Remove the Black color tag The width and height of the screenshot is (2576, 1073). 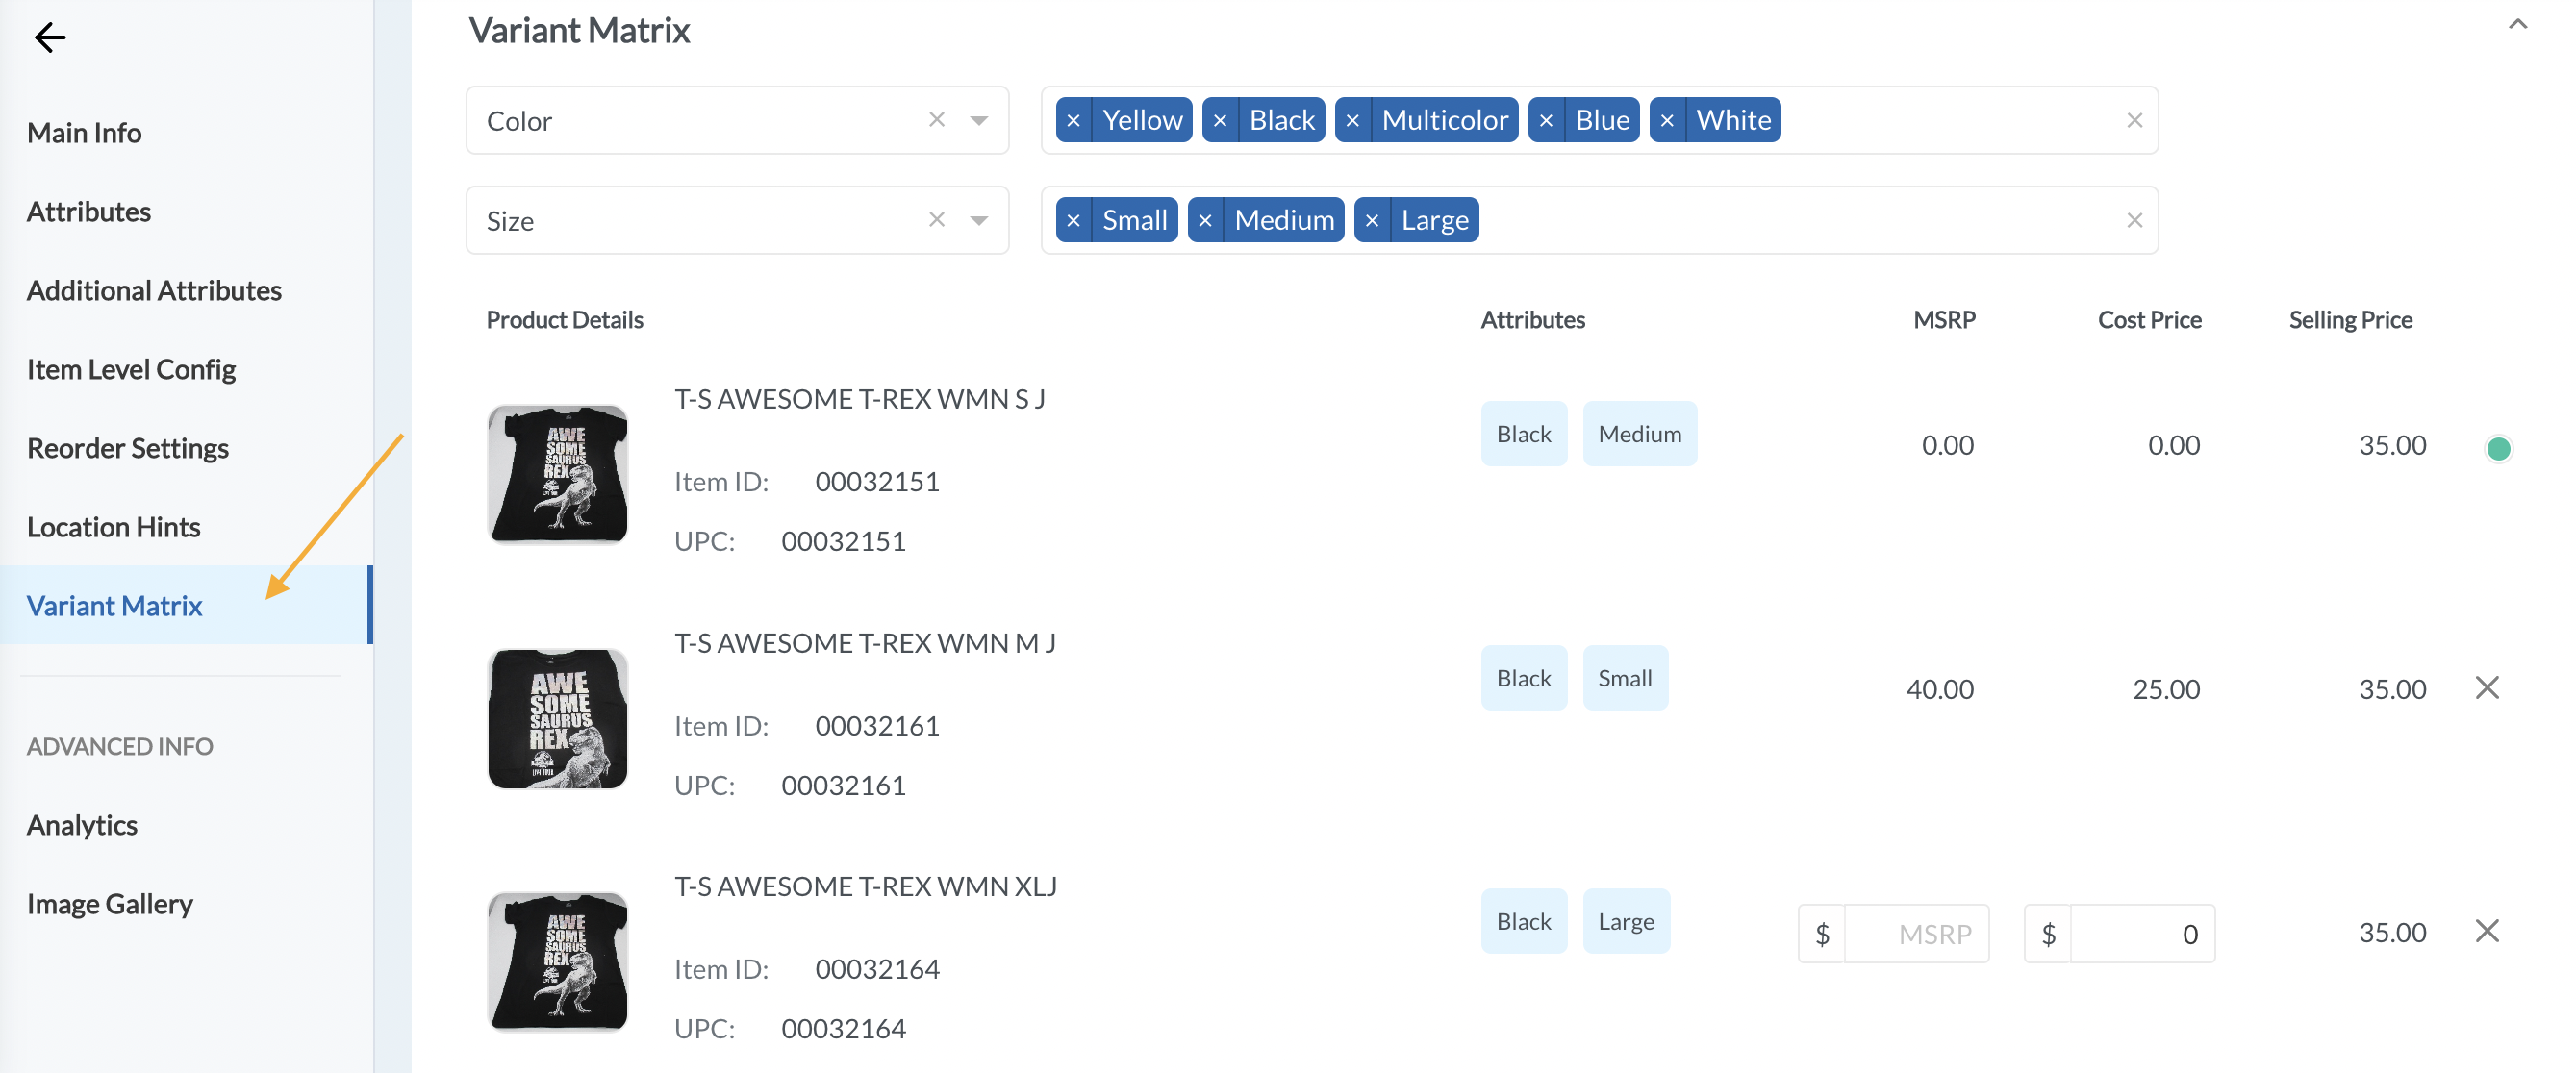point(1220,119)
